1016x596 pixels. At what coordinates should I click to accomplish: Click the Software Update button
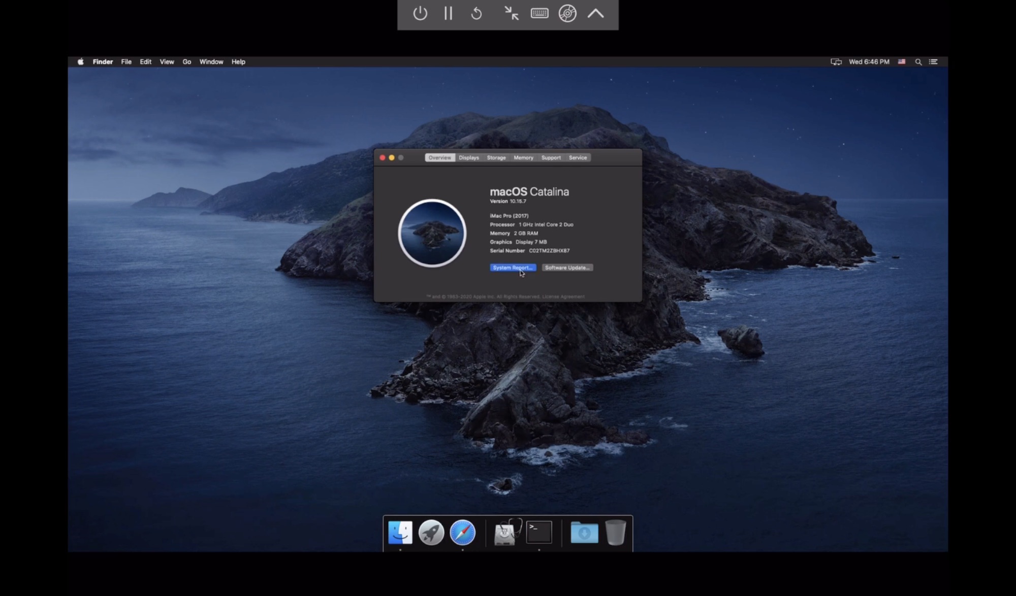[x=567, y=268]
